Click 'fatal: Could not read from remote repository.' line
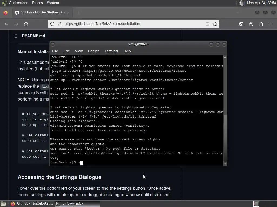 coord(98,130)
